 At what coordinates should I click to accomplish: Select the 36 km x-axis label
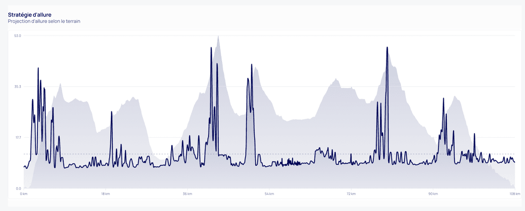(187, 194)
